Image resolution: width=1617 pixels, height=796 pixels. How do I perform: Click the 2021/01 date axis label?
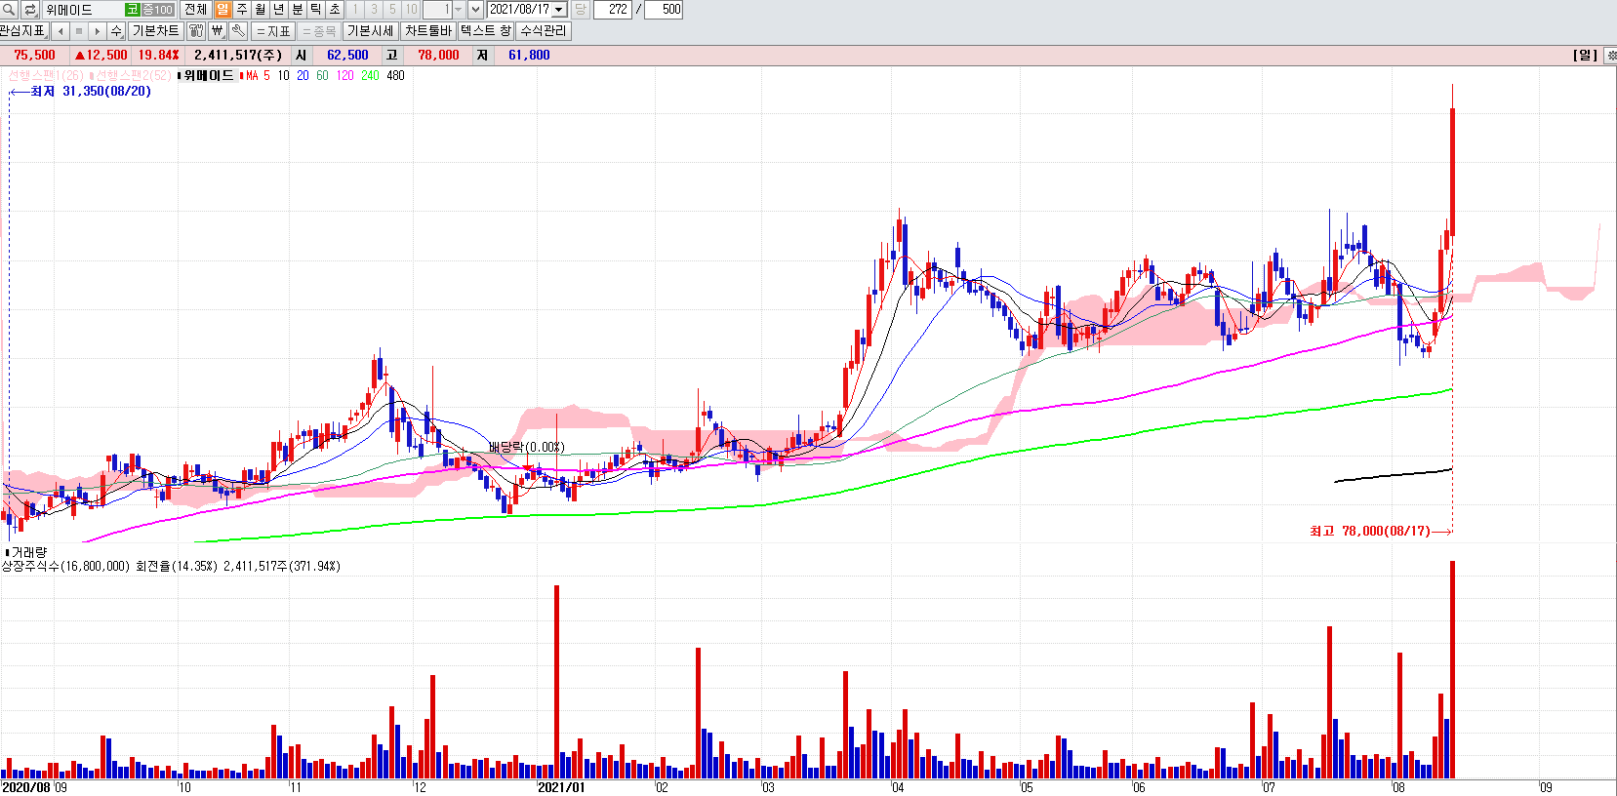point(561,787)
